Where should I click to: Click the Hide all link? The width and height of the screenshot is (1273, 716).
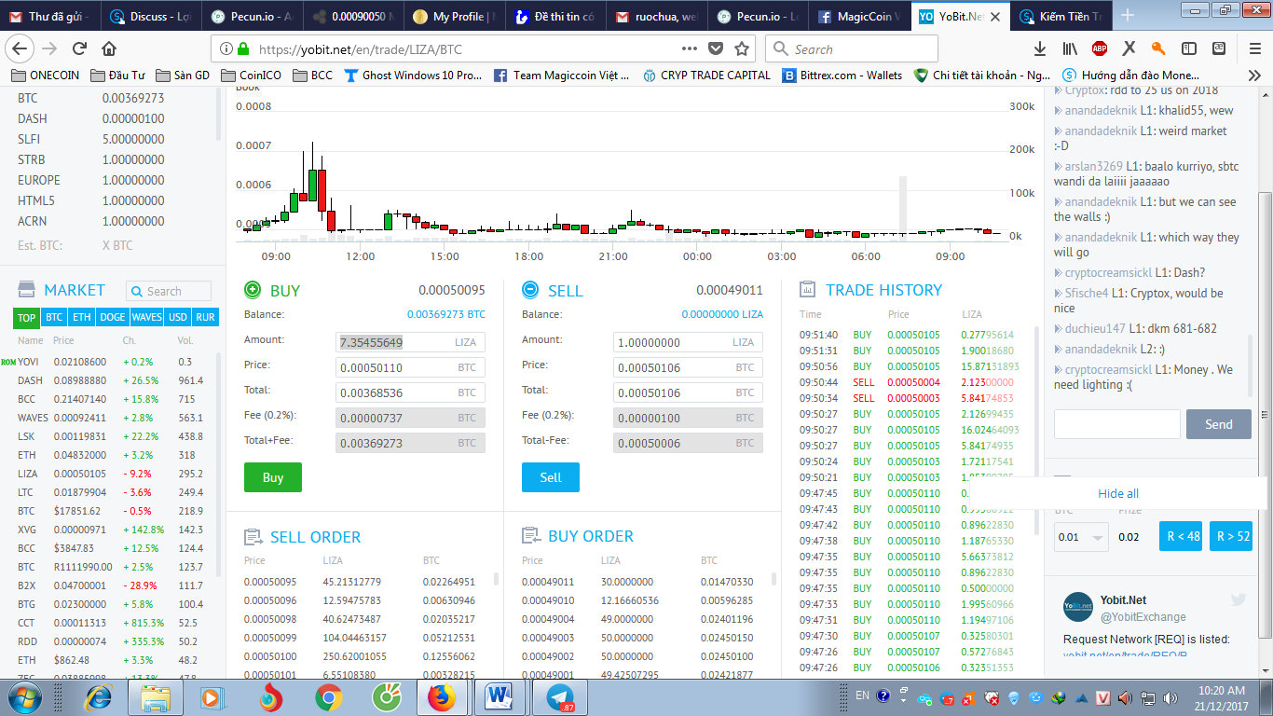1118,494
